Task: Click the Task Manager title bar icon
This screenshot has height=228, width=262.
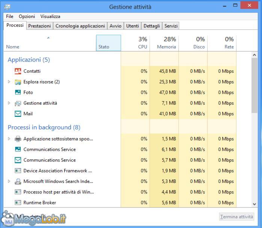Action: tap(8, 7)
